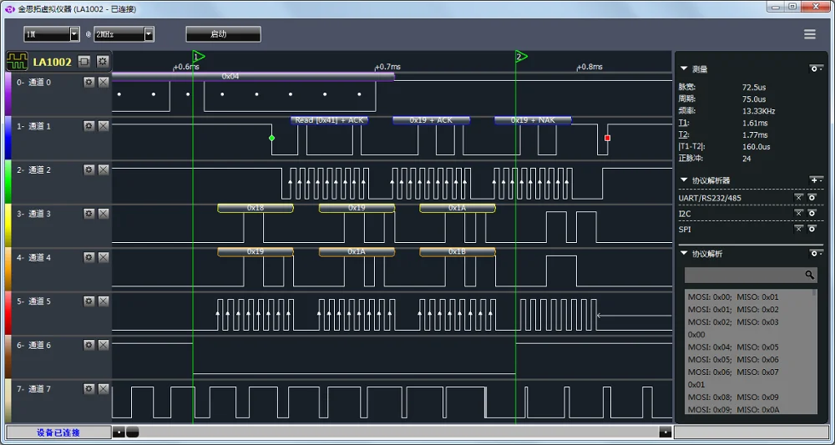Open the sample depth 1M dropdown
This screenshot has width=835, height=445.
pos(52,34)
